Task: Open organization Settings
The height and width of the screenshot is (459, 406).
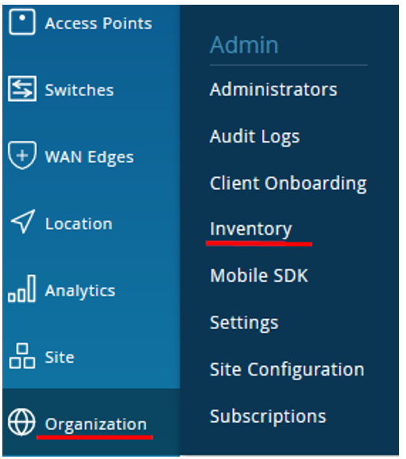Action: [x=244, y=323]
